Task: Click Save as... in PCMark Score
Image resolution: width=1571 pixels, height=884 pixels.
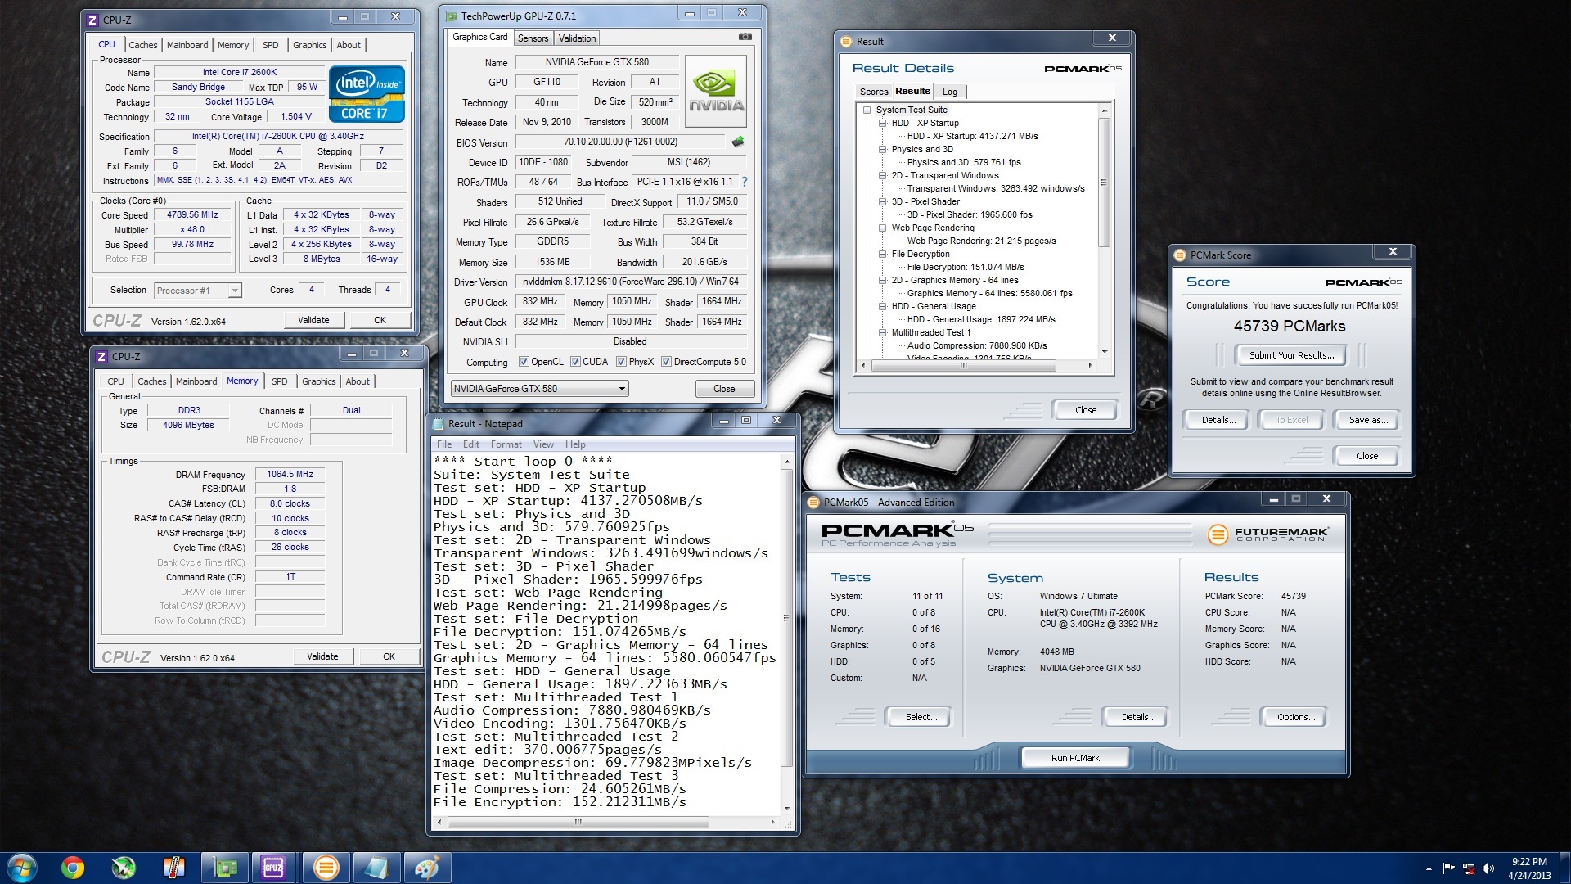Action: coord(1368,420)
